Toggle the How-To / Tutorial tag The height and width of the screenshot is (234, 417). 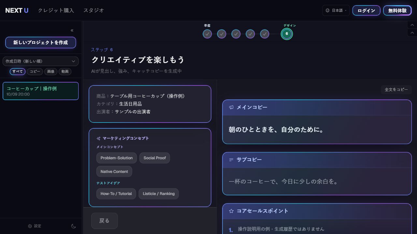(x=116, y=194)
